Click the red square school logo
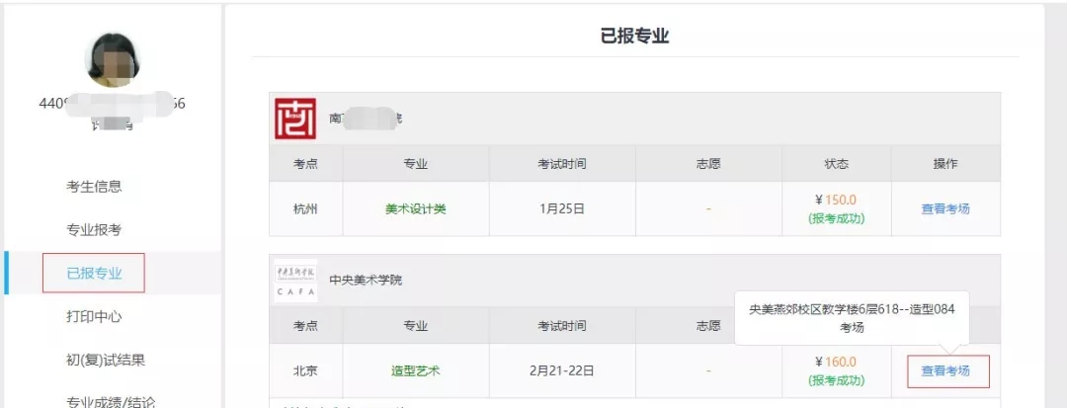1067x408 pixels. 295,119
